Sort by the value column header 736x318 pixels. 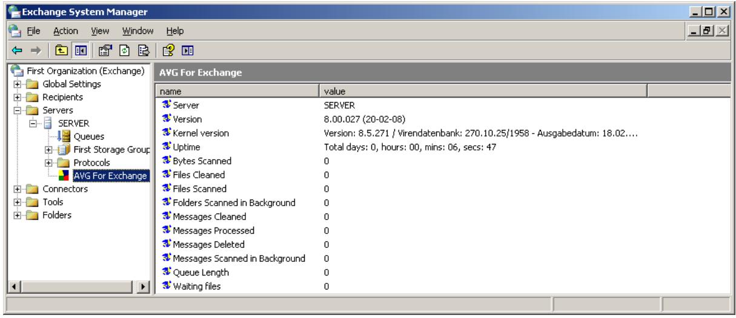(x=483, y=91)
